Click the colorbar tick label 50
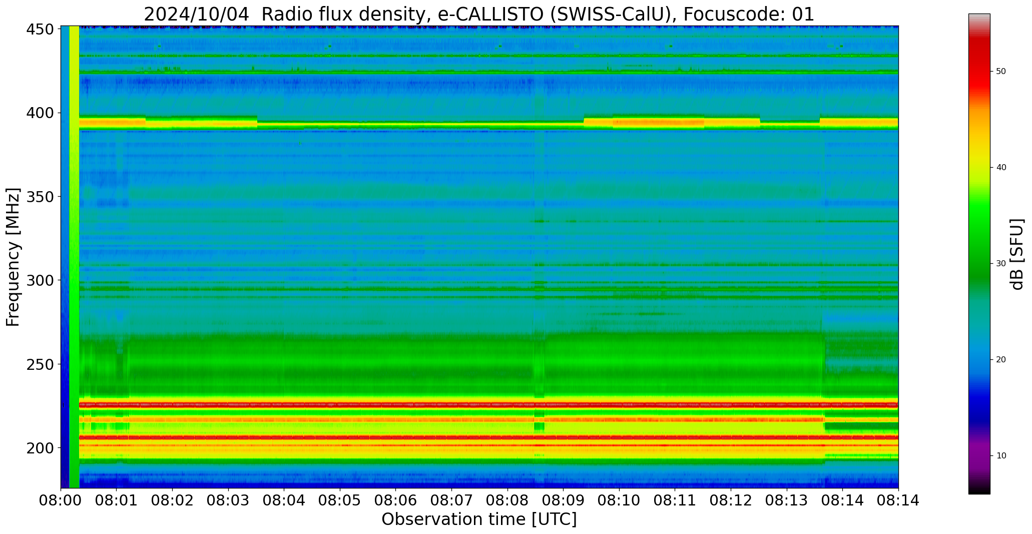This screenshot has height=534, width=1032. click(x=1000, y=72)
